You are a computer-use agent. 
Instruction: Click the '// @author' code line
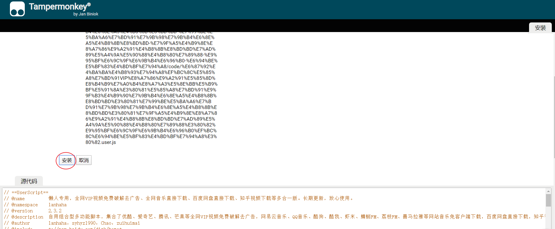(72, 223)
